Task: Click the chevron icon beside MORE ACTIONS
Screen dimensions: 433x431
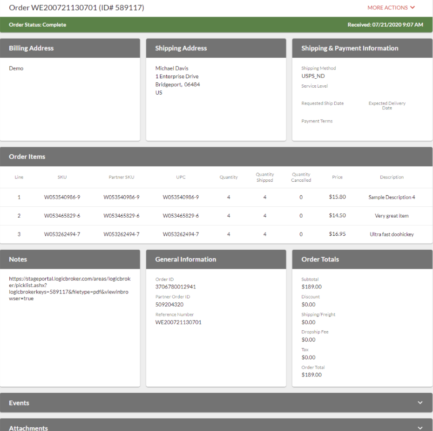Action: click(x=413, y=7)
